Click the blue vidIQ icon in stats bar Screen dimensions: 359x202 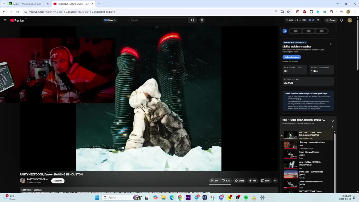310,20
